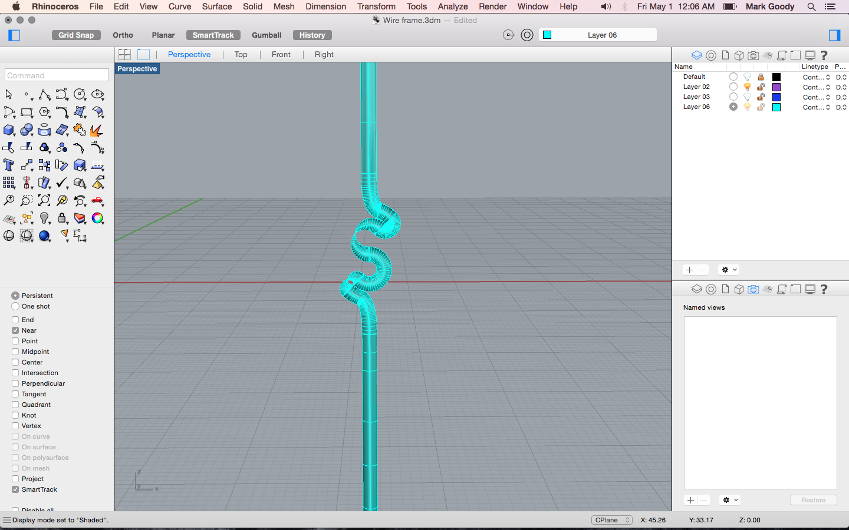Viewport: 849px width, 530px height.
Task: Select the Polygon tool
Action: tap(44, 112)
